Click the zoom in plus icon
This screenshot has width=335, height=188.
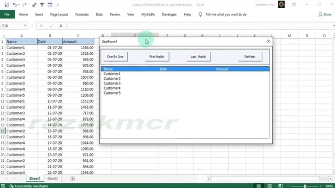coord(320,186)
